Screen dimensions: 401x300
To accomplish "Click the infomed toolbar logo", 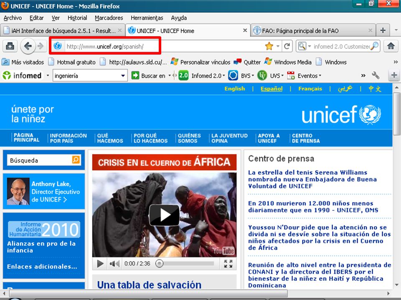I will tap(22, 75).
